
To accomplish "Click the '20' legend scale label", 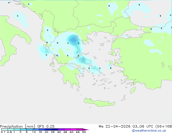I will pos(46,132).
